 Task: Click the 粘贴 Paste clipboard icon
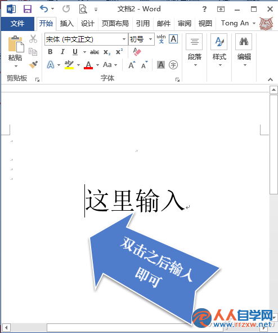point(16,44)
